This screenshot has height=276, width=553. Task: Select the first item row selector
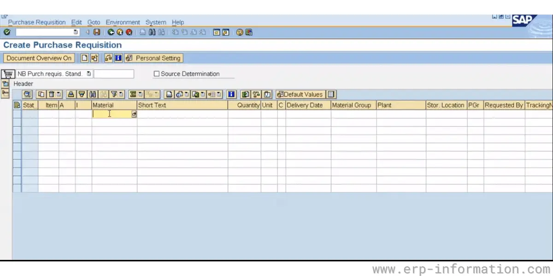pyautogui.click(x=17, y=114)
